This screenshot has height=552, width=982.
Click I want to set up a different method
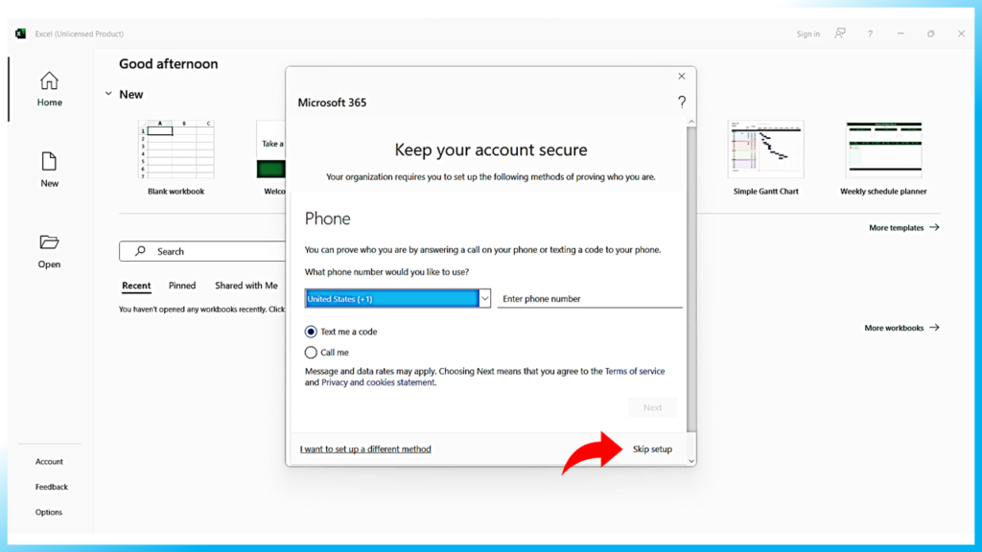click(365, 449)
